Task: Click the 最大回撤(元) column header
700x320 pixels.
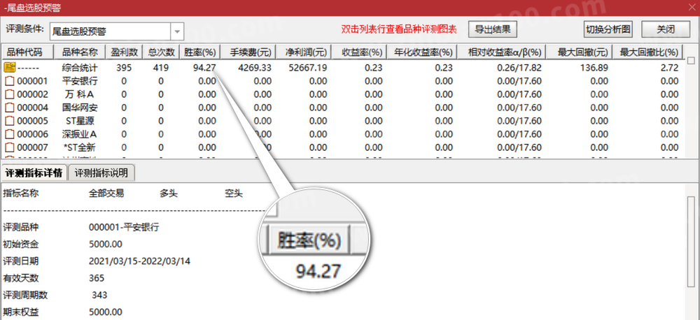Action: click(x=583, y=52)
